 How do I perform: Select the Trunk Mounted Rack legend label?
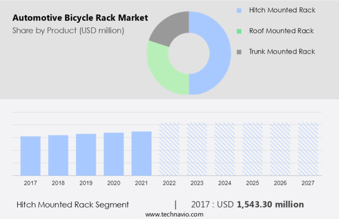click(x=282, y=52)
